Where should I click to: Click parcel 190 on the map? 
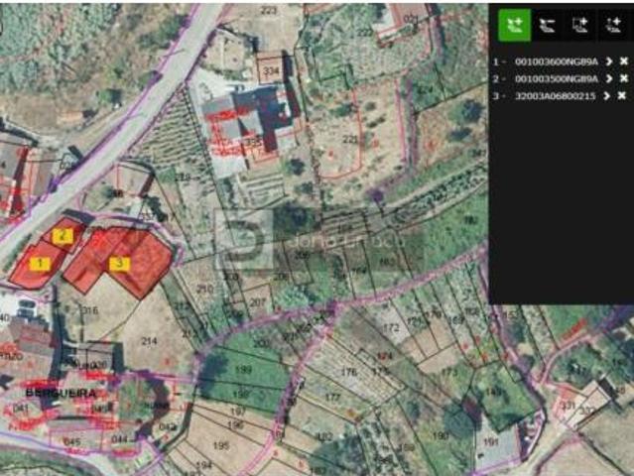point(441,435)
